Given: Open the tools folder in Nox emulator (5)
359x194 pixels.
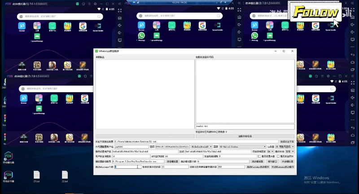Looking at the screenshot, I should 37,26.
